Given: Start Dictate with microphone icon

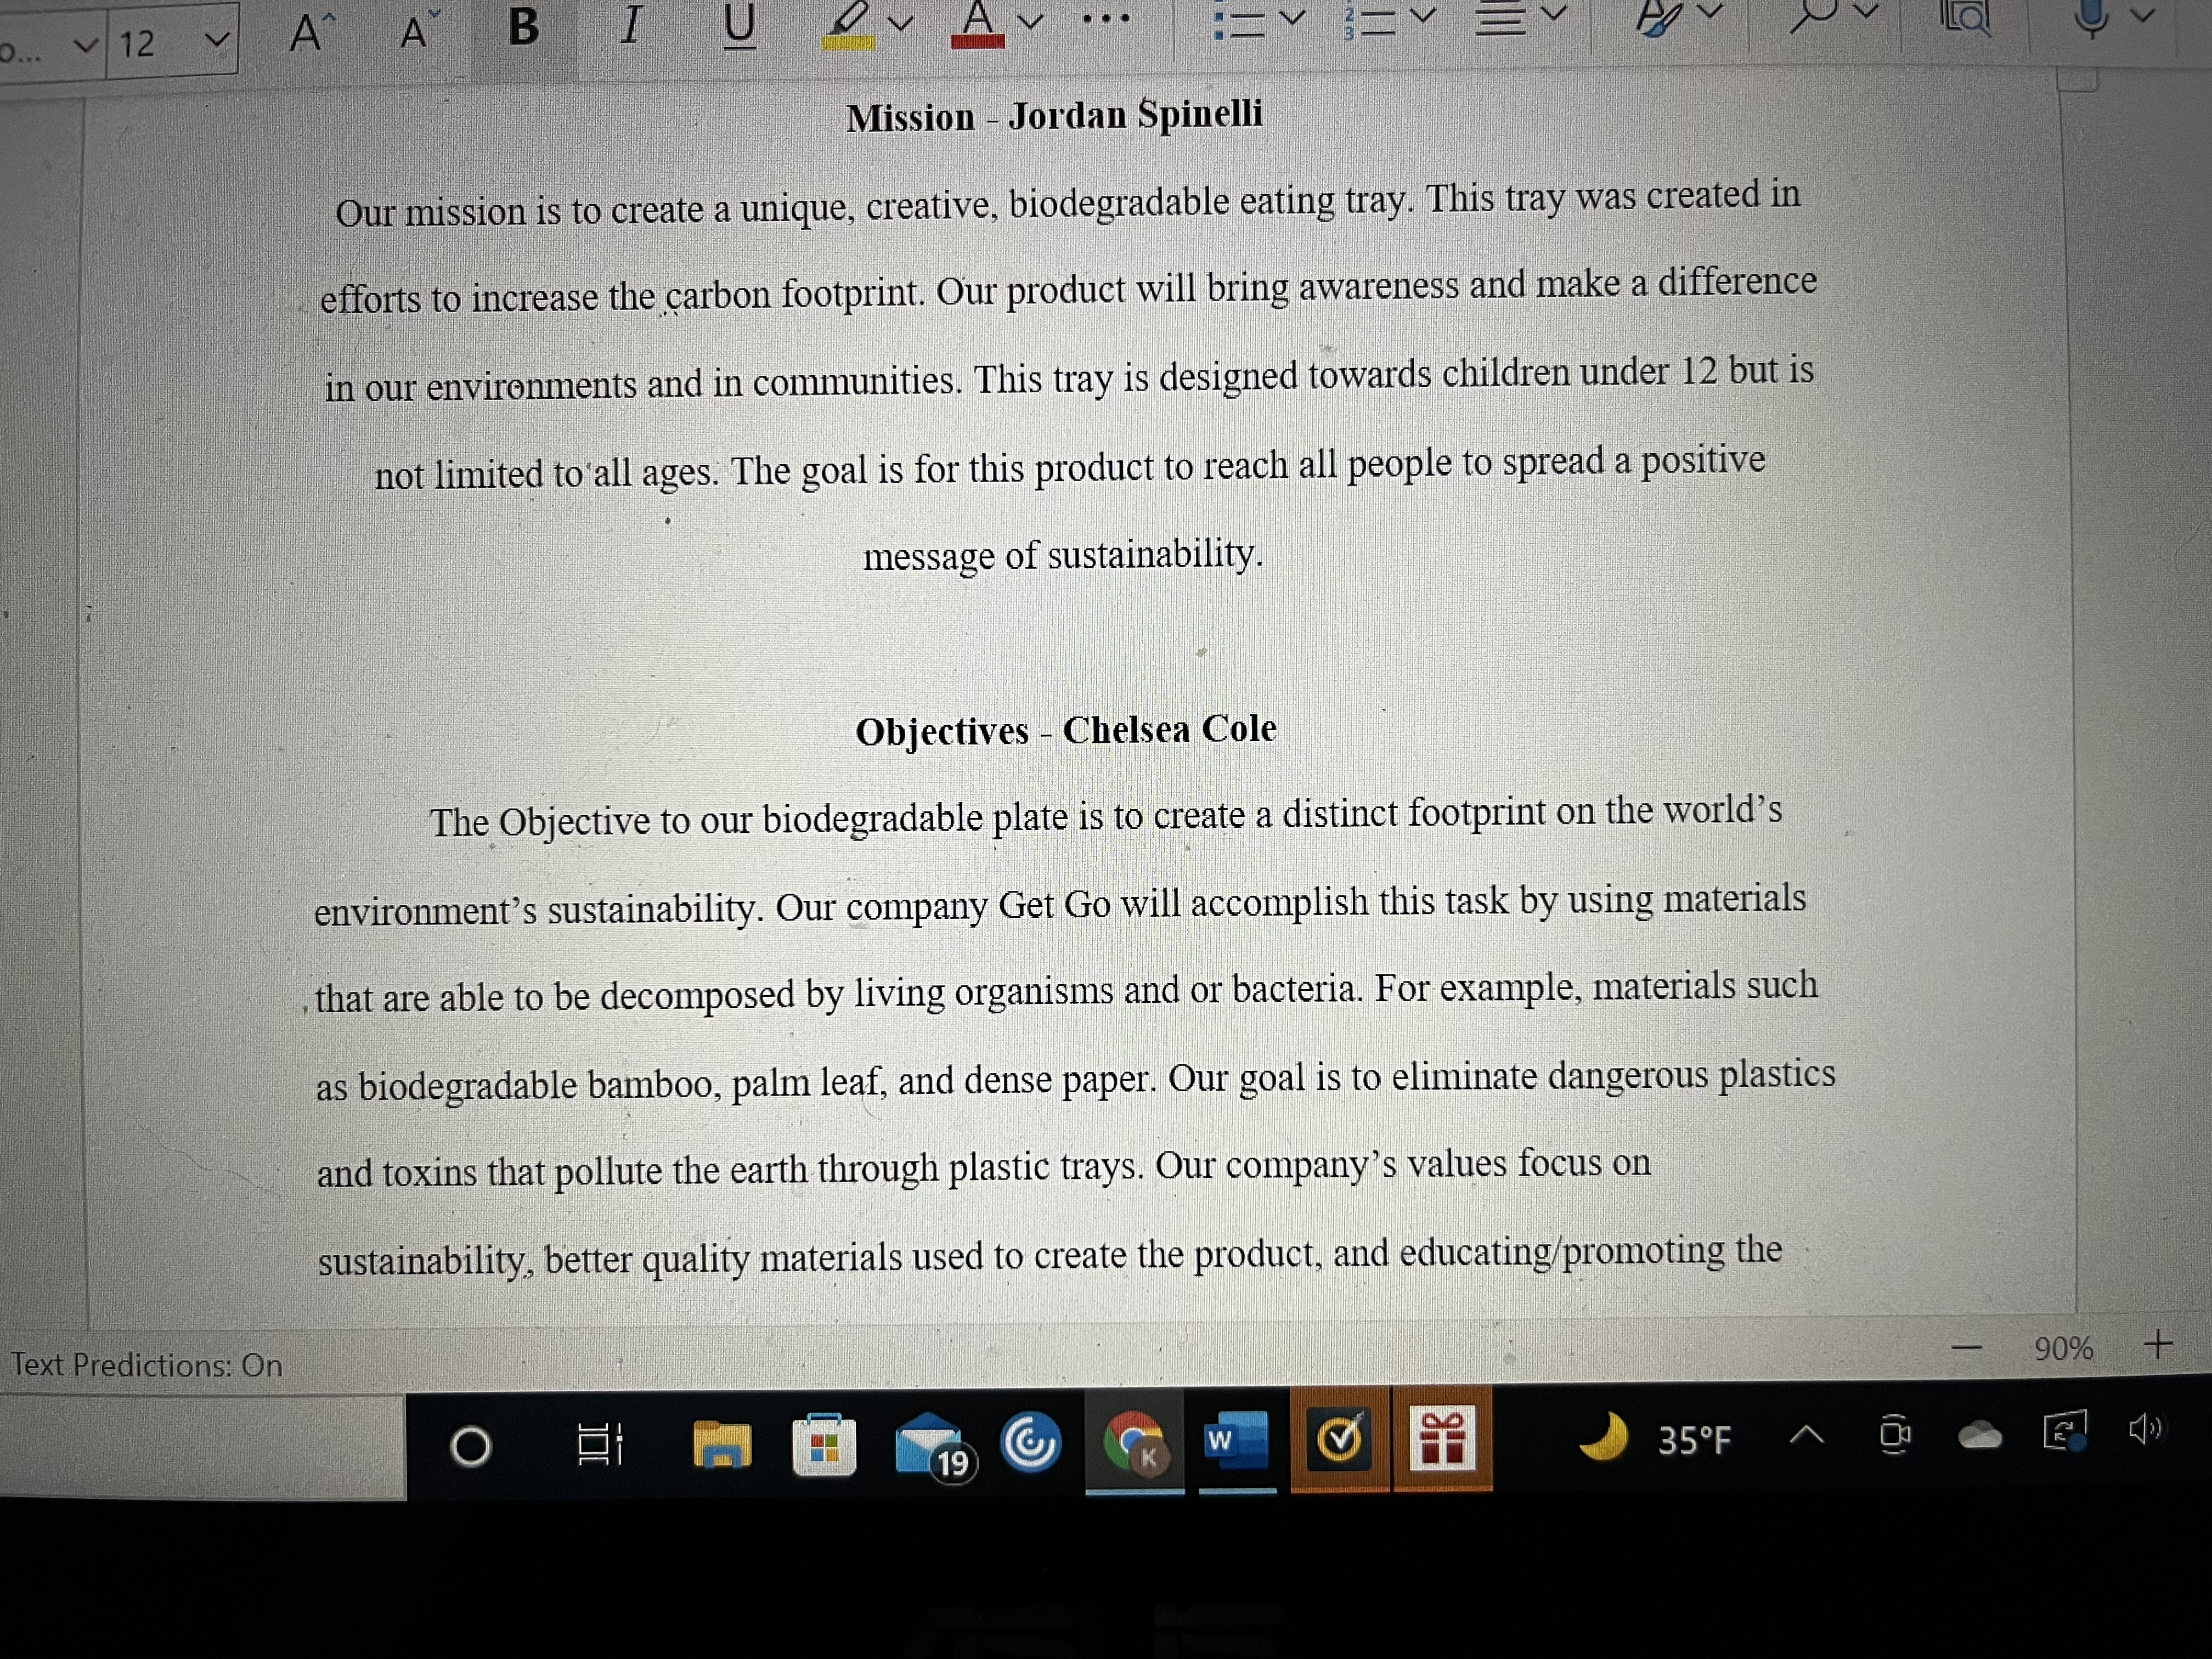Looking at the screenshot, I should [x=2090, y=18].
